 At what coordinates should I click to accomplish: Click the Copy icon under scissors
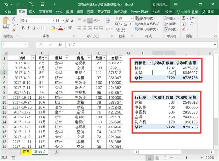[x=14, y=24]
